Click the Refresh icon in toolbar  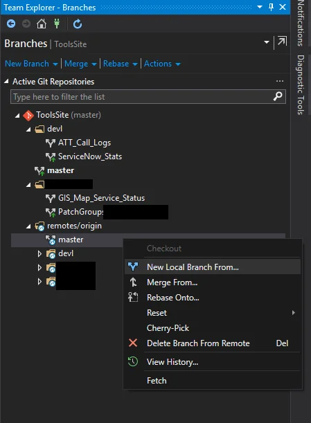coord(78,24)
